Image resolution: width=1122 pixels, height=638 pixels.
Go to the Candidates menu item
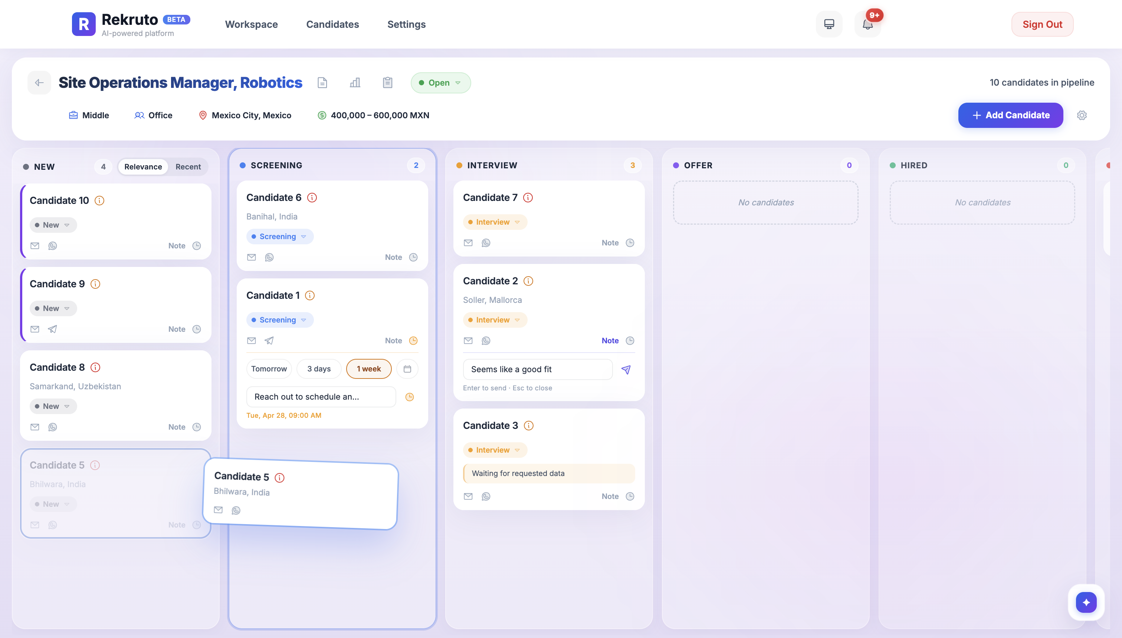point(332,24)
